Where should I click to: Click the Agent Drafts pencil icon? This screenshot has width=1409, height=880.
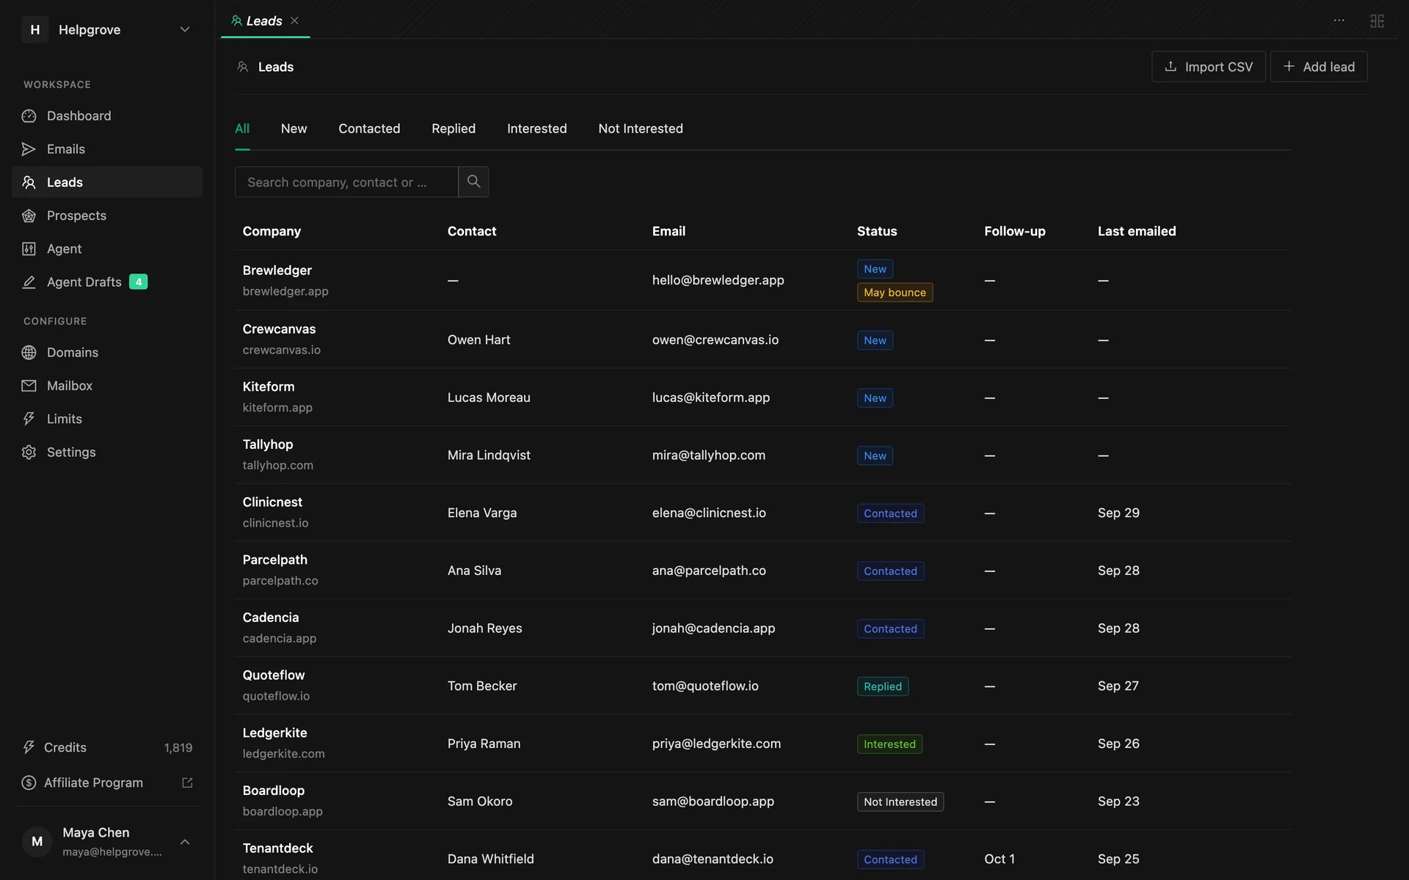[29, 282]
